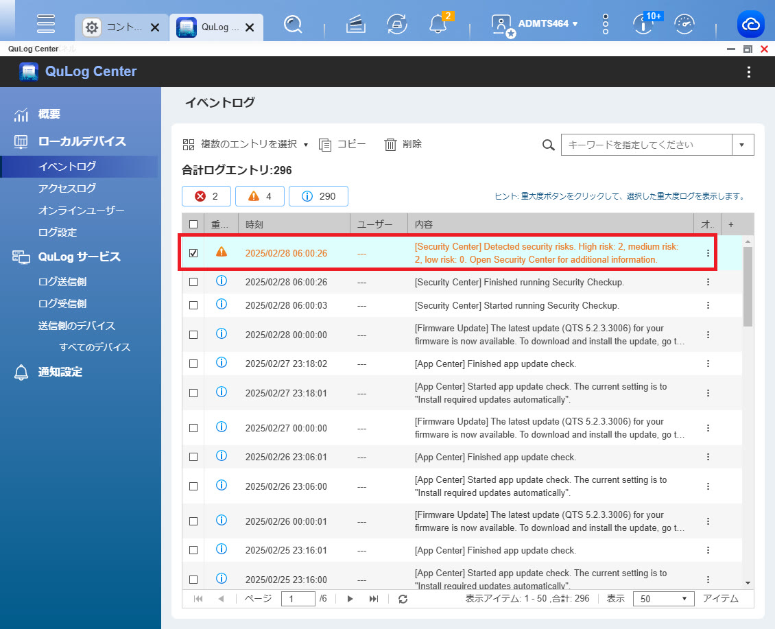The width and height of the screenshot is (775, 629).
Task: Open row menu for 2025/02/28 00:00:00 firmware entry
Action: 708,335
